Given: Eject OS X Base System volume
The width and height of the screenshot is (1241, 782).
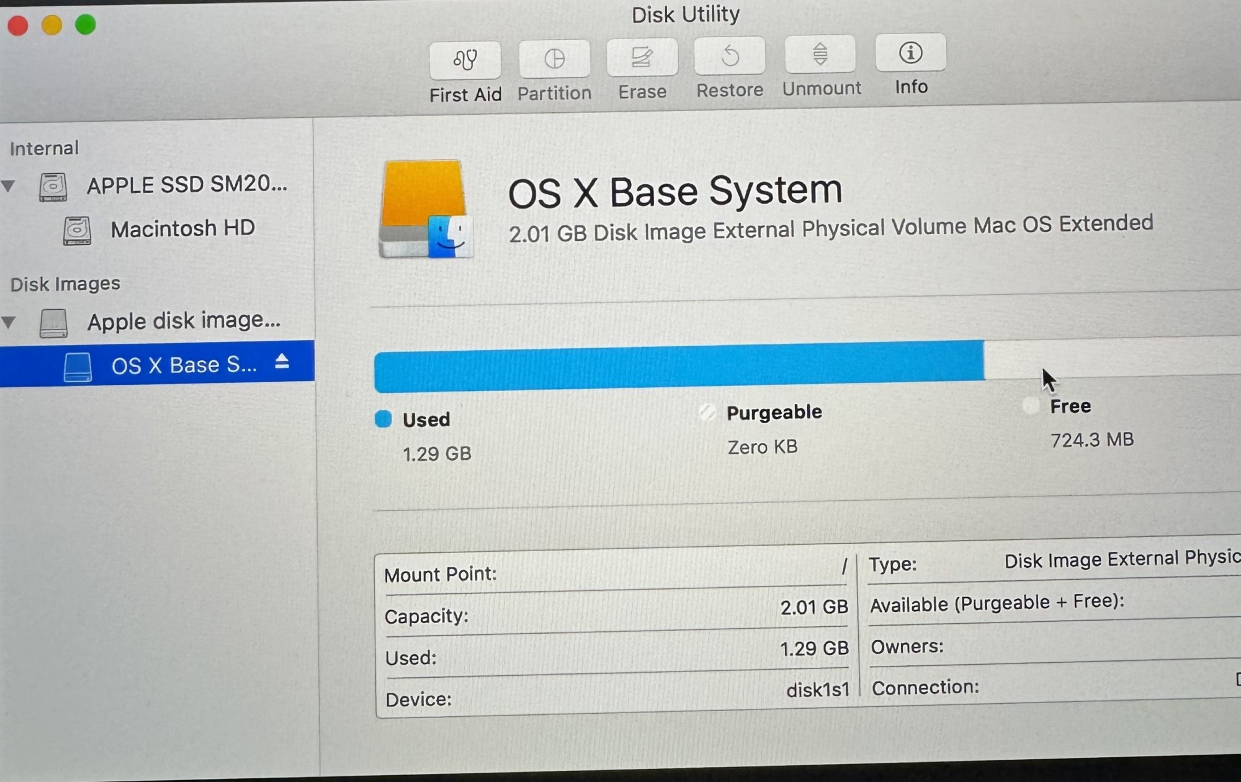Looking at the screenshot, I should (282, 361).
